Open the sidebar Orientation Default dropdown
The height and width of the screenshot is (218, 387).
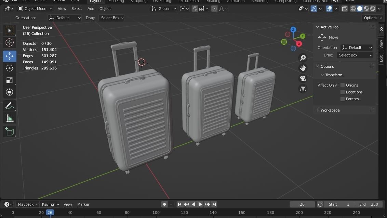pos(357,48)
